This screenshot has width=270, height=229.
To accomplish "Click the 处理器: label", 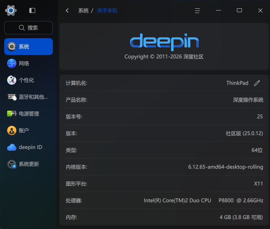I will [x=74, y=200].
